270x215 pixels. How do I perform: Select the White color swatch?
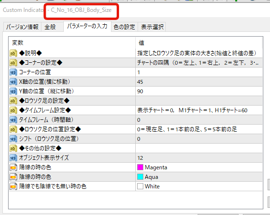pos(140,186)
